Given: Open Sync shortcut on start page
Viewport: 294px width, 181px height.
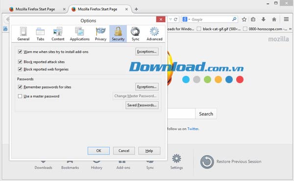Looking at the screenshot, I should point(150,165).
